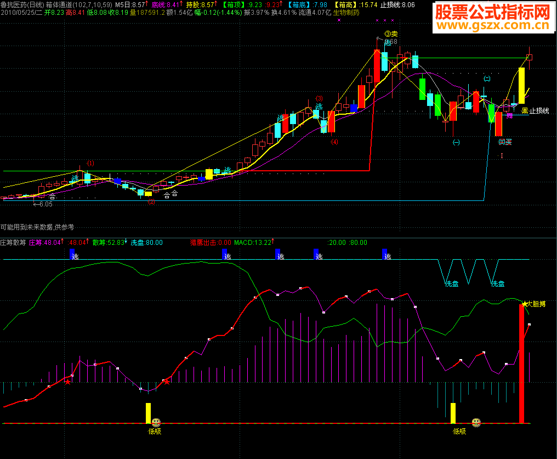Click the right 低吸 caption
The width and height of the screenshot is (557, 459).
coord(459,431)
